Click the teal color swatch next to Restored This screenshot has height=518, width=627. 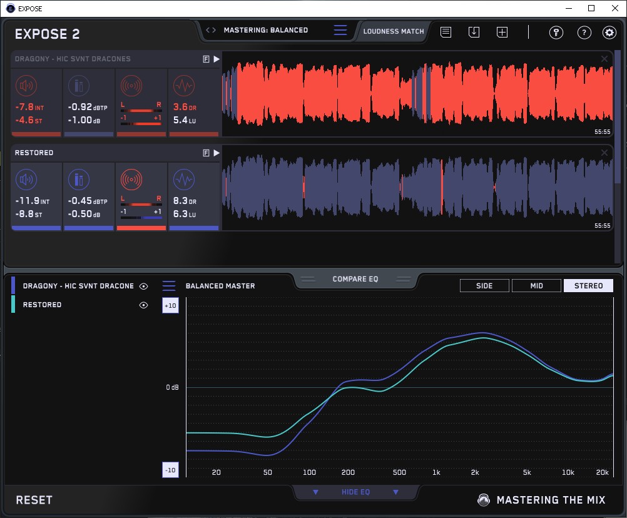[x=13, y=304]
